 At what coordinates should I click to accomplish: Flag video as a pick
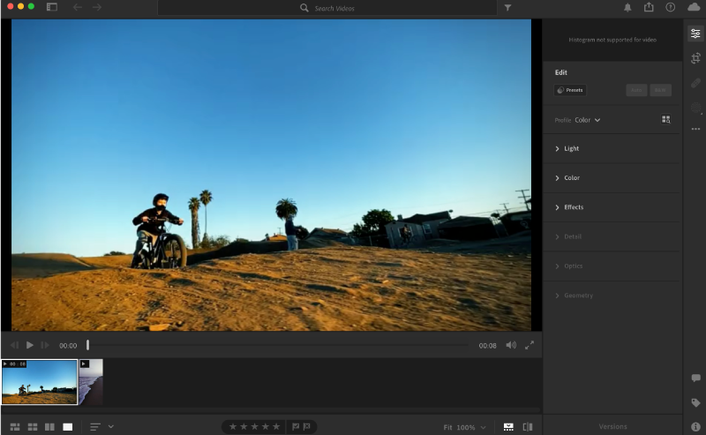tap(296, 426)
